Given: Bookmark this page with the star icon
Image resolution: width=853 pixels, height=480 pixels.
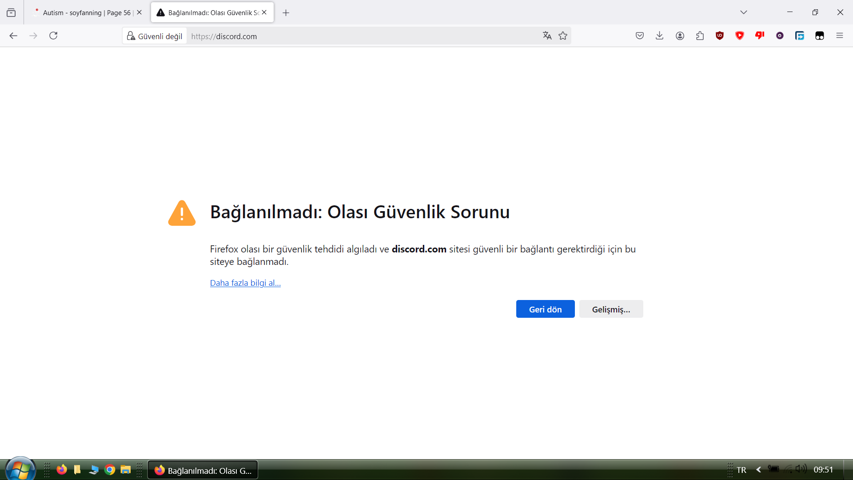Looking at the screenshot, I should coord(563,36).
